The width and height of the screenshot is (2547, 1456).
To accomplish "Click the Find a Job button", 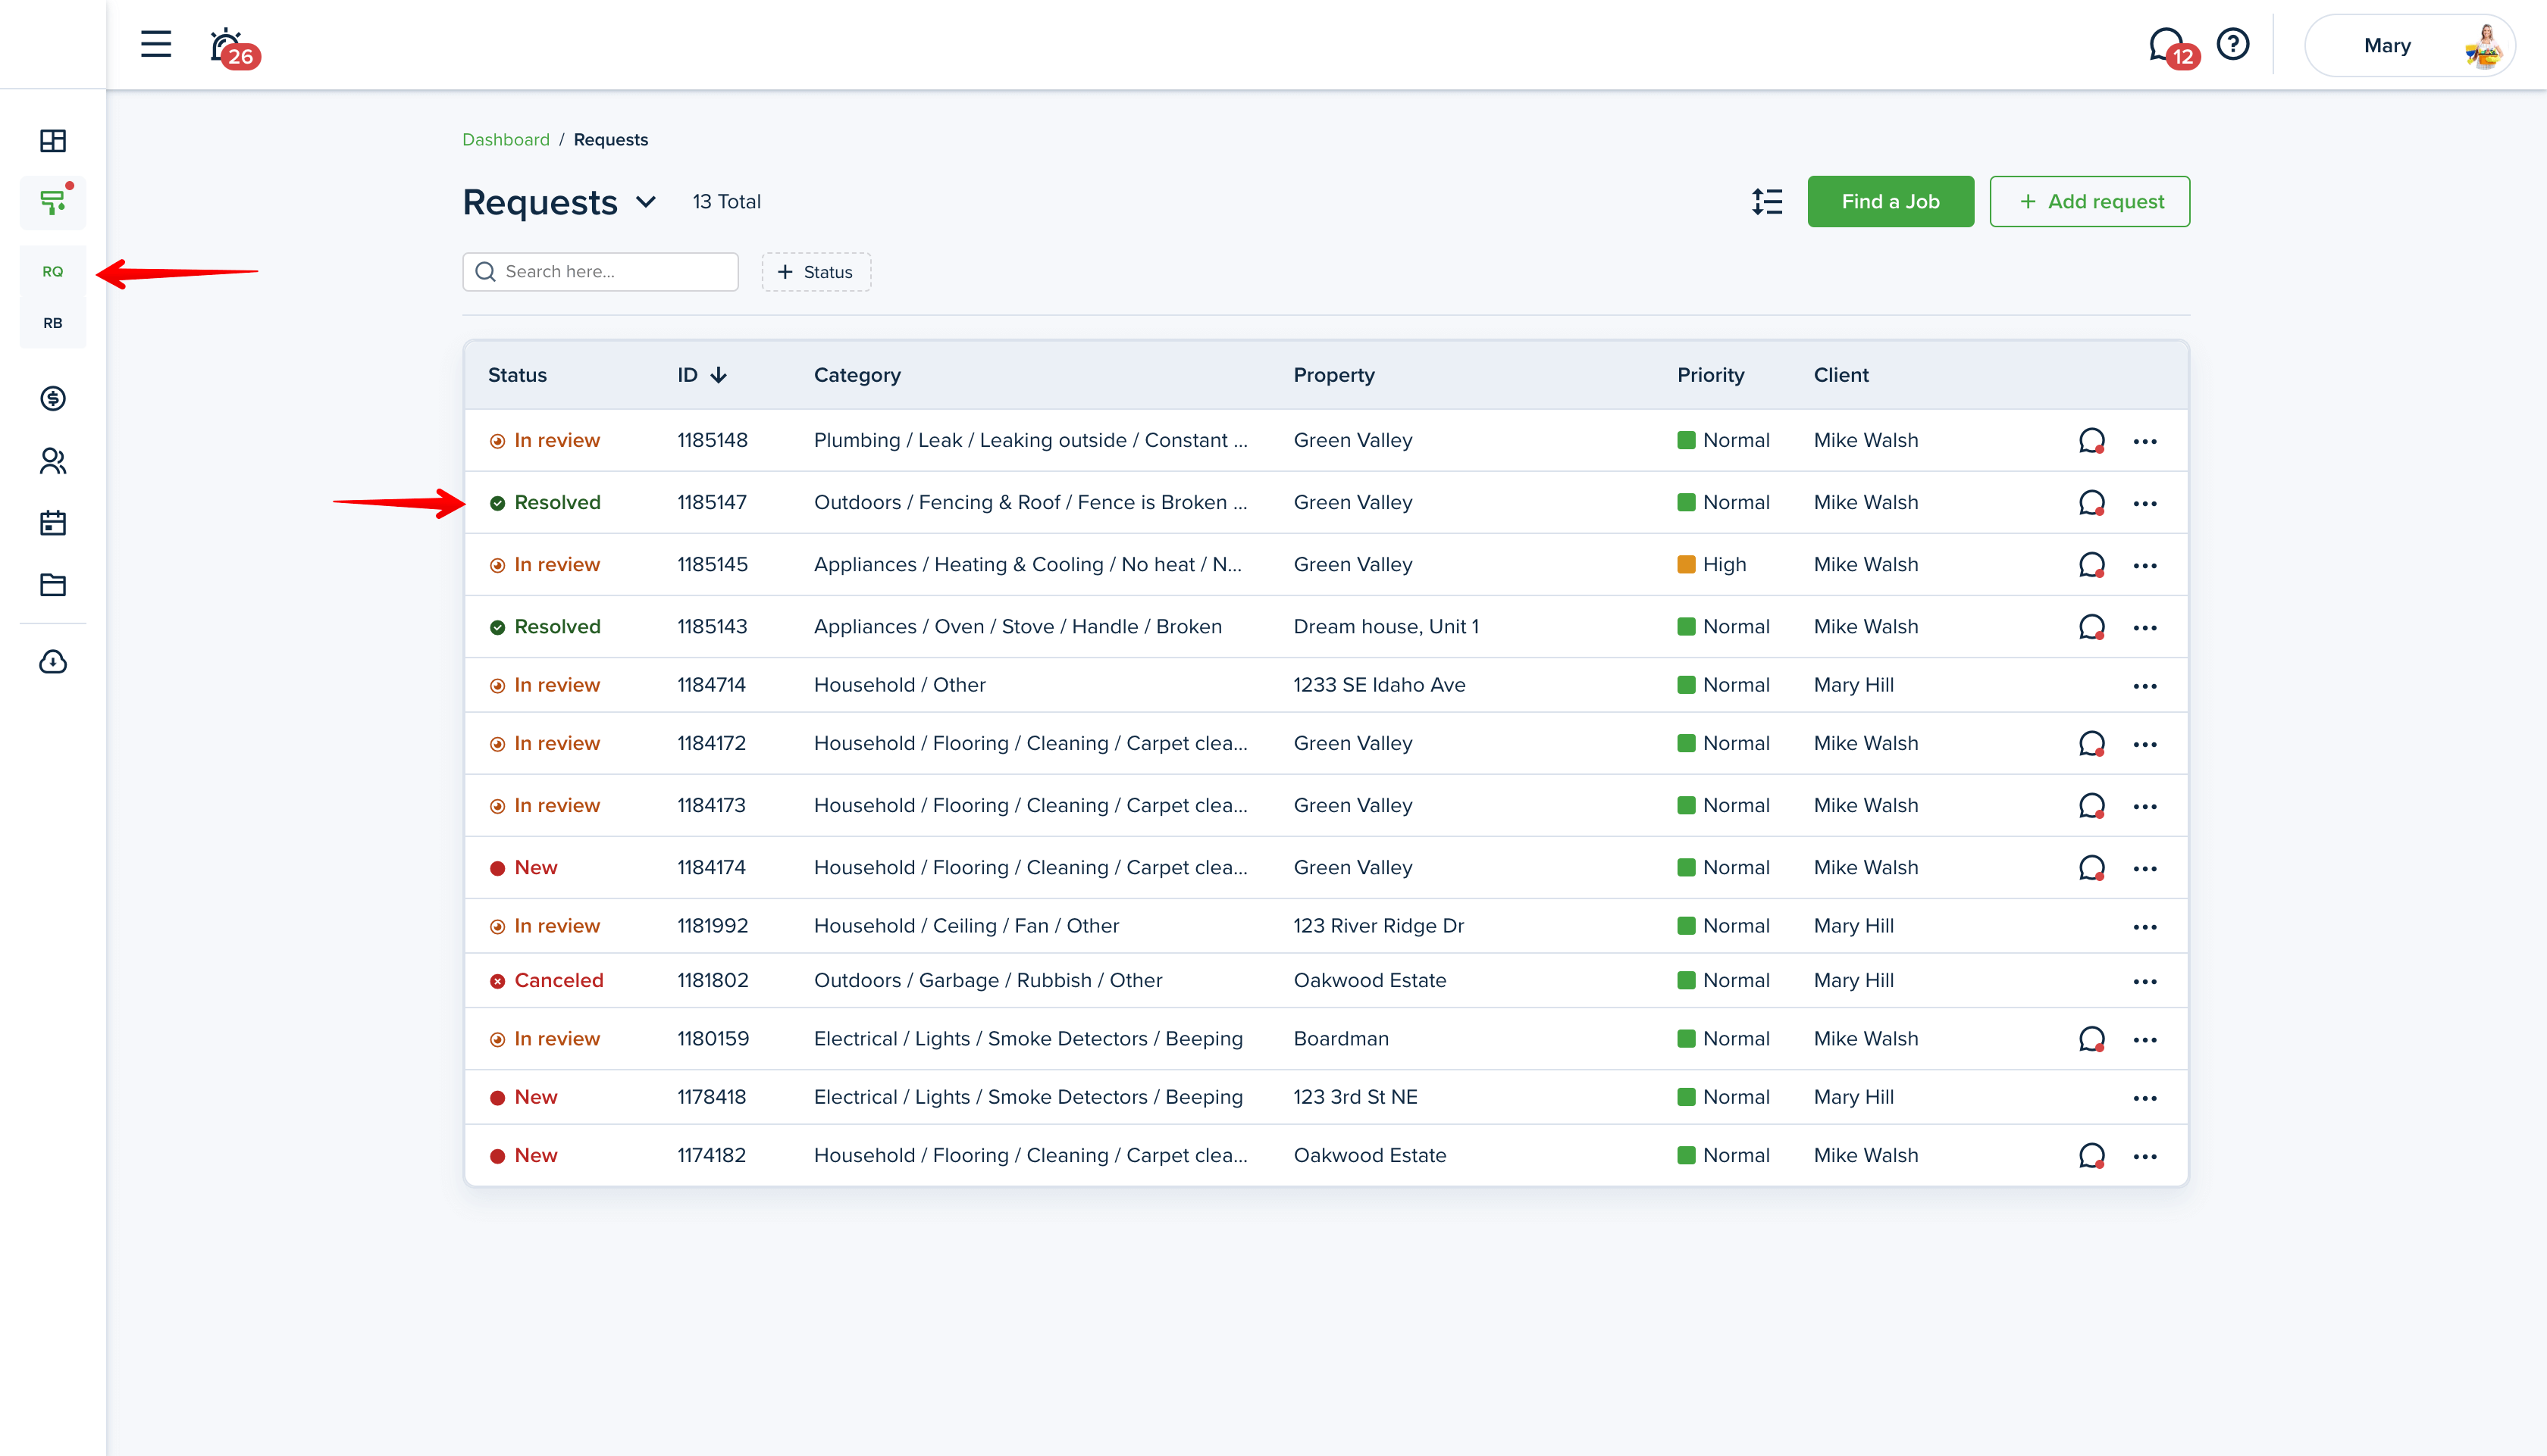I will [x=1890, y=202].
